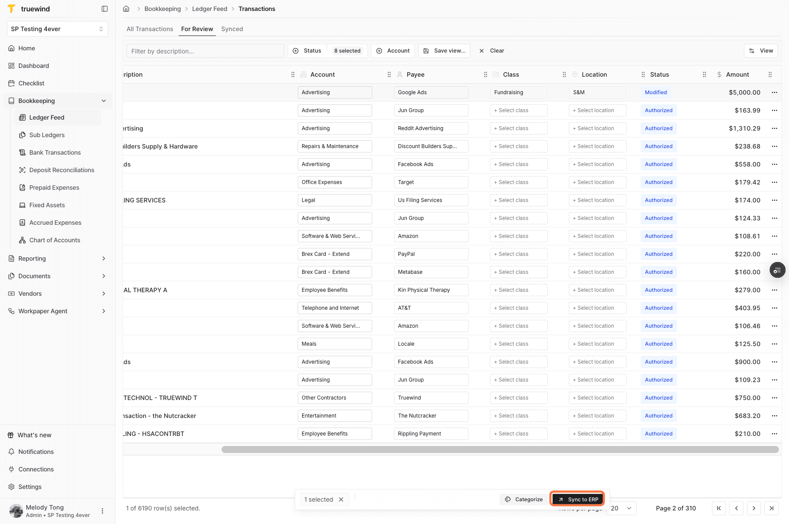Screen dimensions: 789x524
Task: Click the Modified status badge
Action: click(x=656, y=92)
